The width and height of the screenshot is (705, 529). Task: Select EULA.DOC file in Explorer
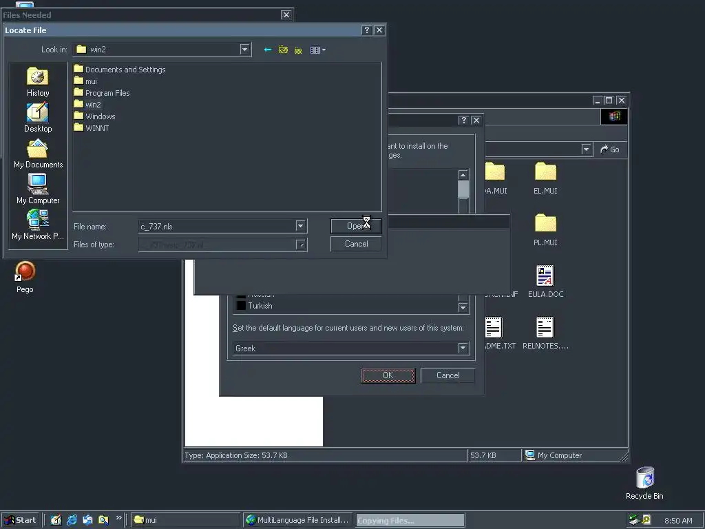(x=545, y=282)
